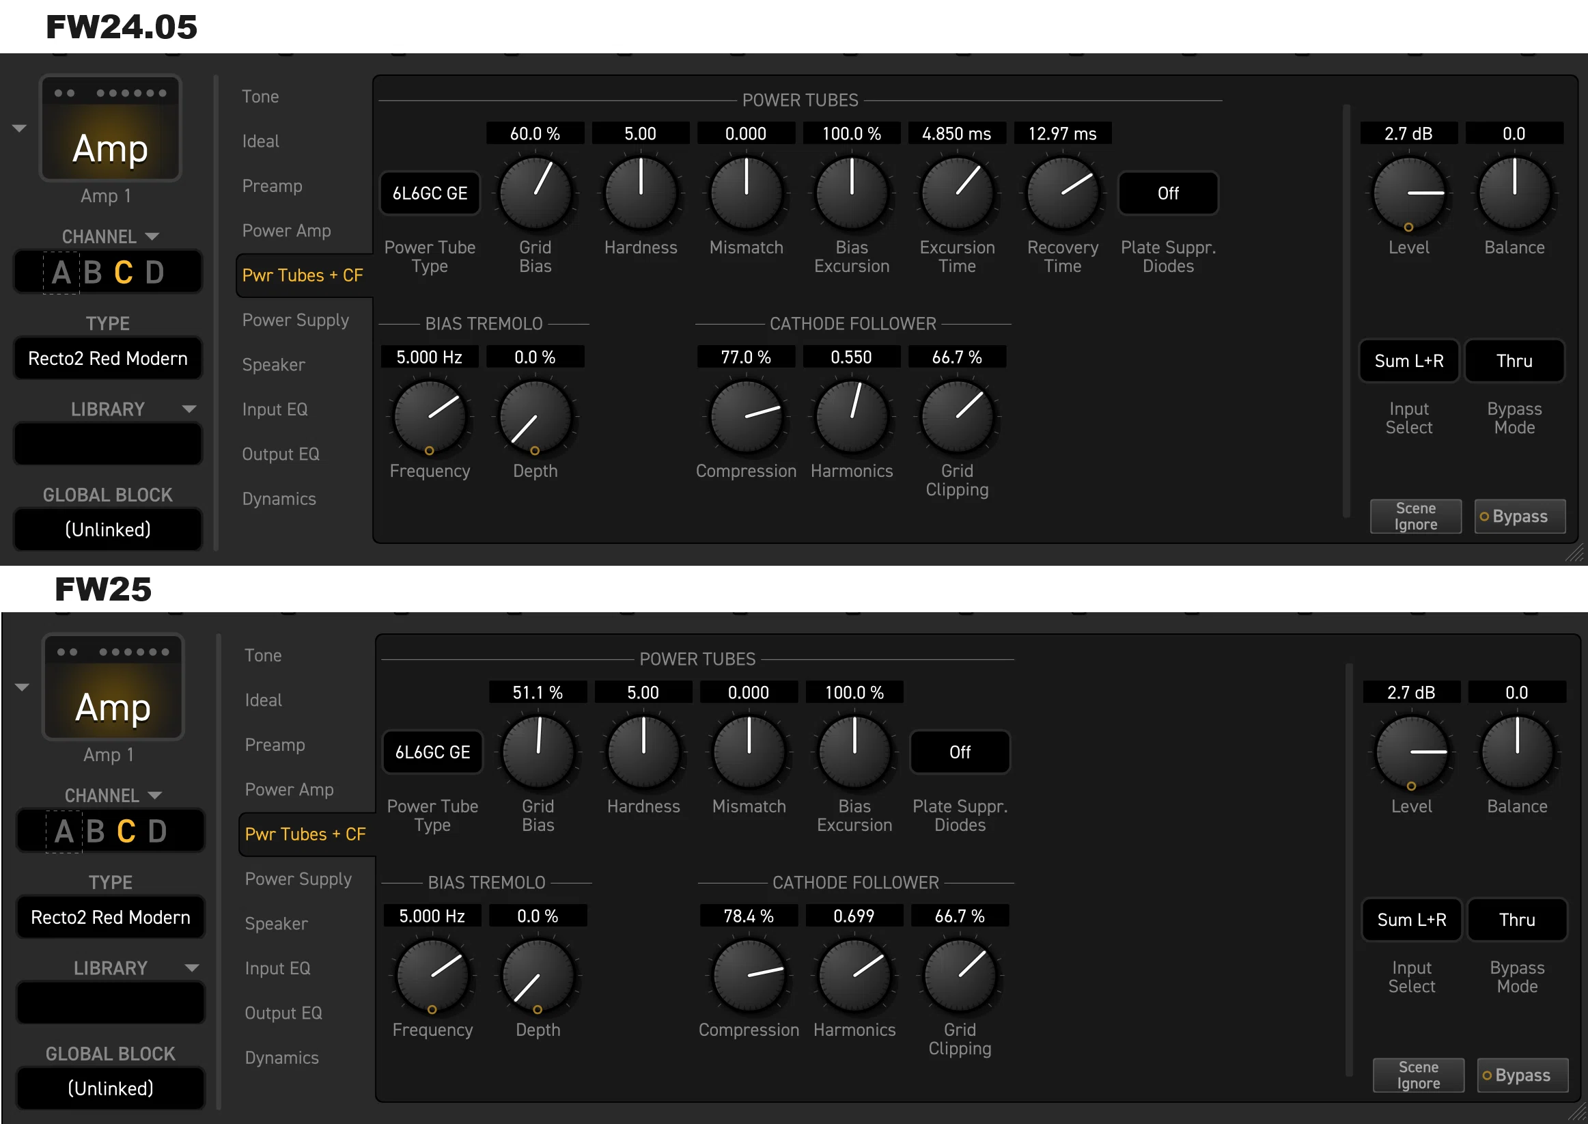Click Grid Bias 51.1 % value field
This screenshot has width=1588, height=1124.
coord(538,692)
